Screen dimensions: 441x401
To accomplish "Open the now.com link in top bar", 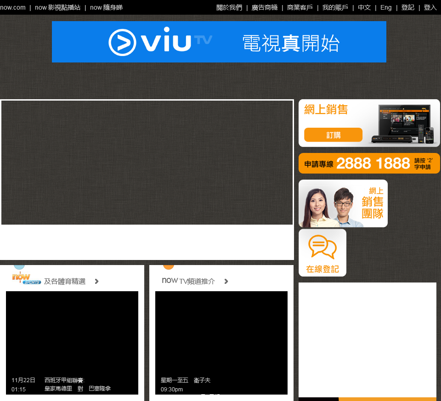I will [13, 7].
